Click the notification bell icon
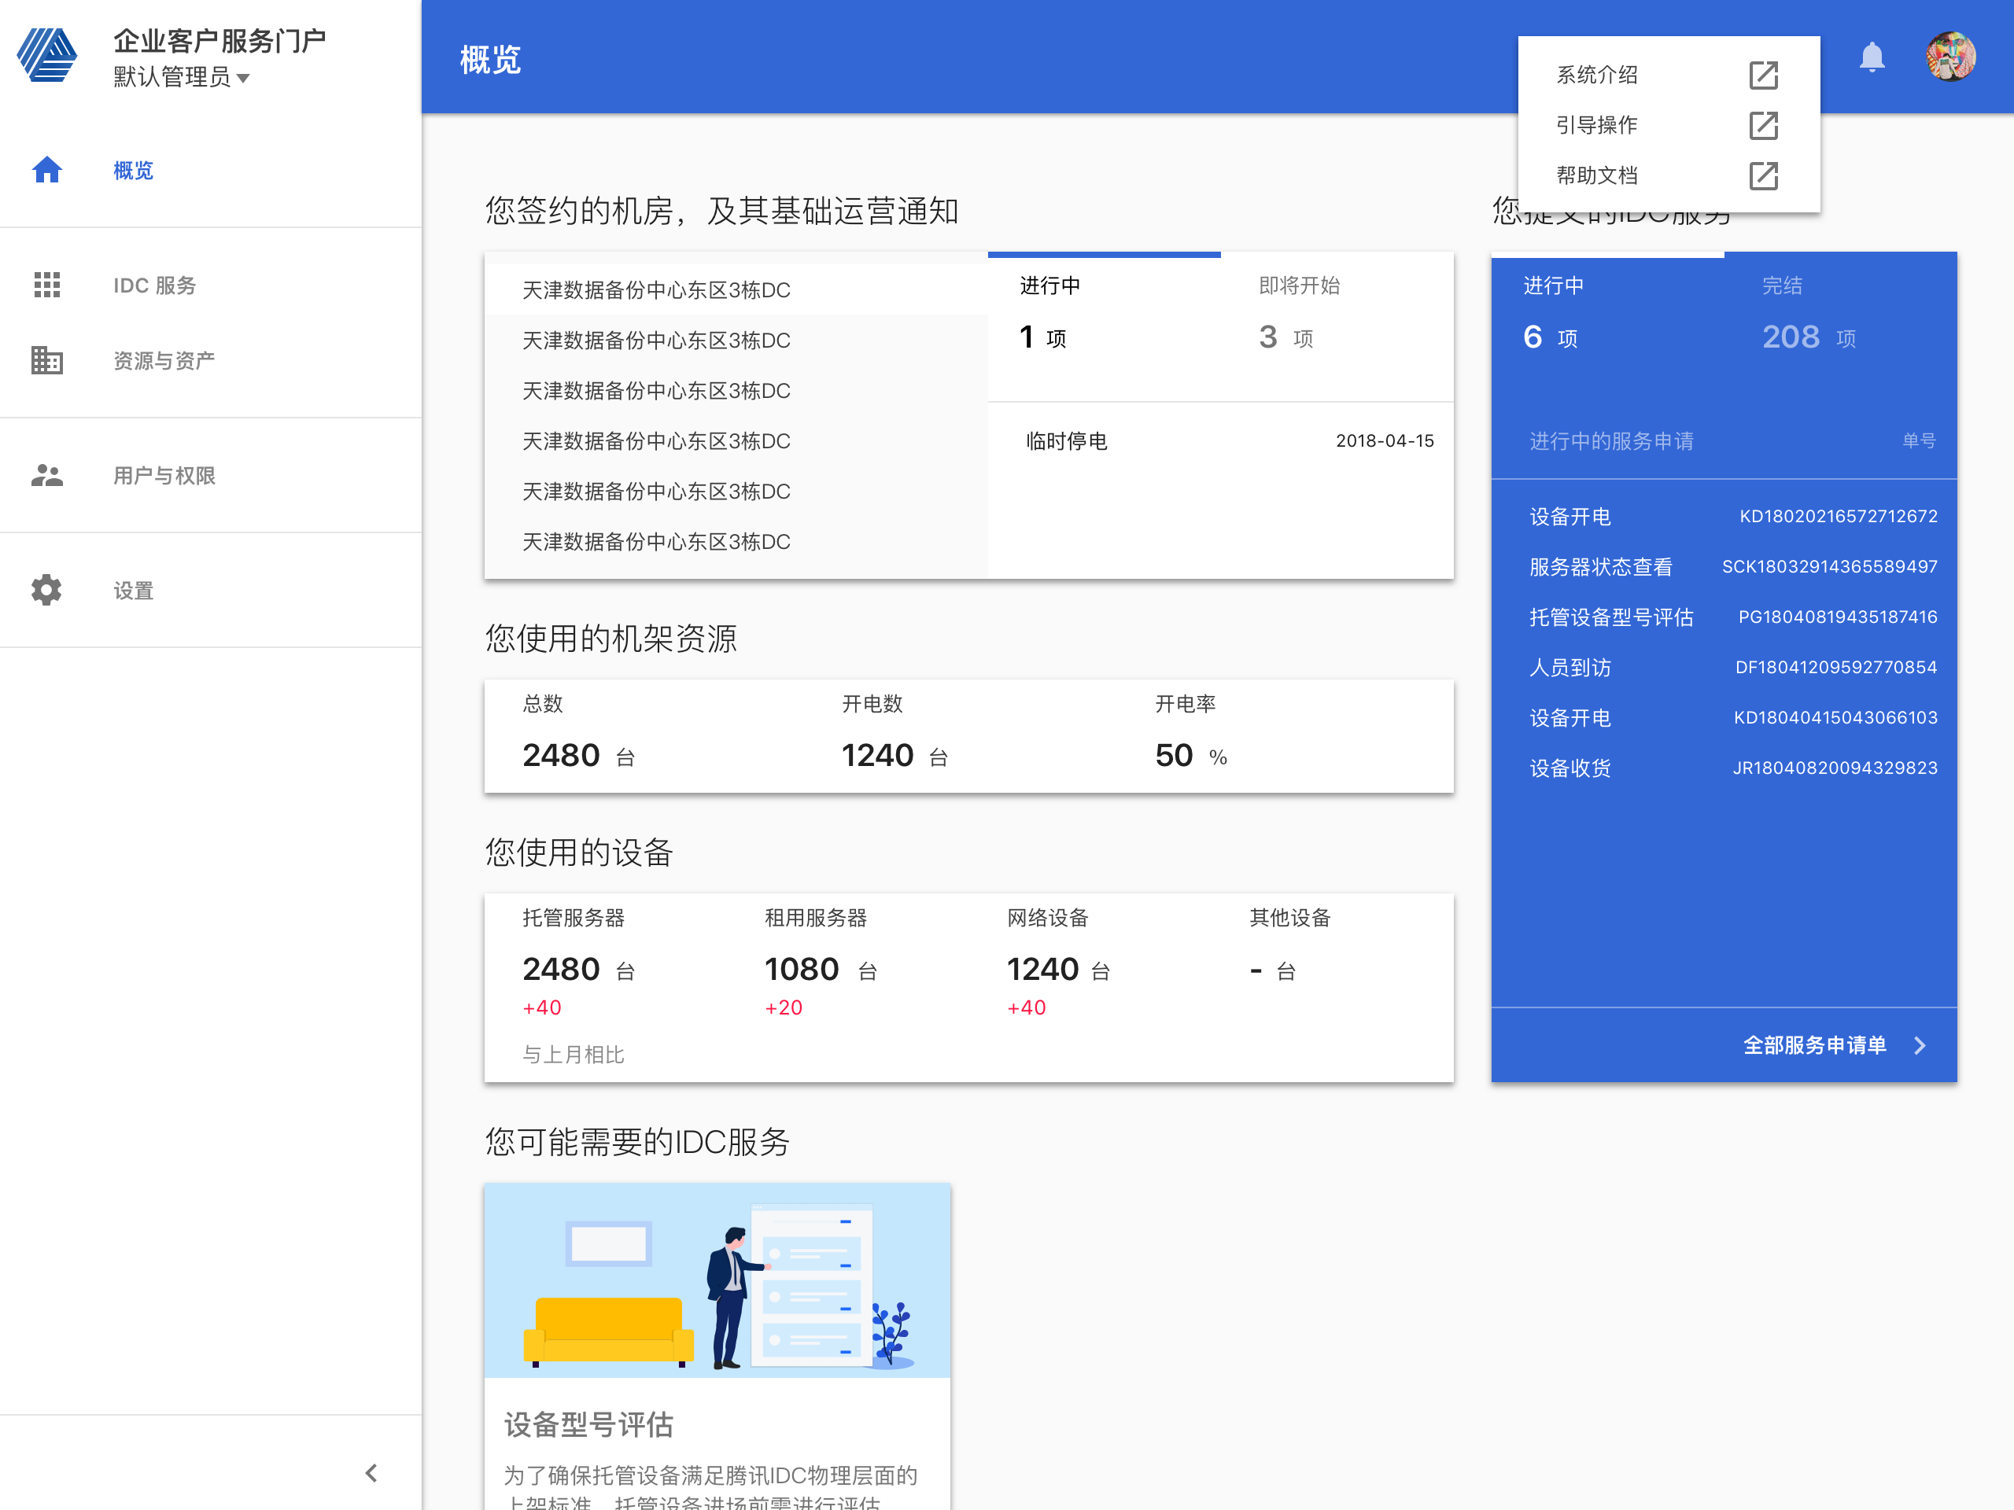Viewport: 2014px width, 1510px height. (1871, 57)
